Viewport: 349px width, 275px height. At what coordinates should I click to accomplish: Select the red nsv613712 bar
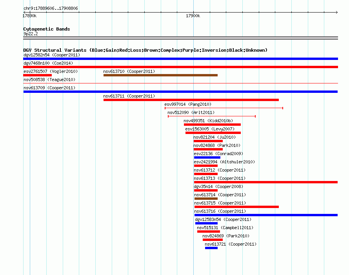point(206,174)
